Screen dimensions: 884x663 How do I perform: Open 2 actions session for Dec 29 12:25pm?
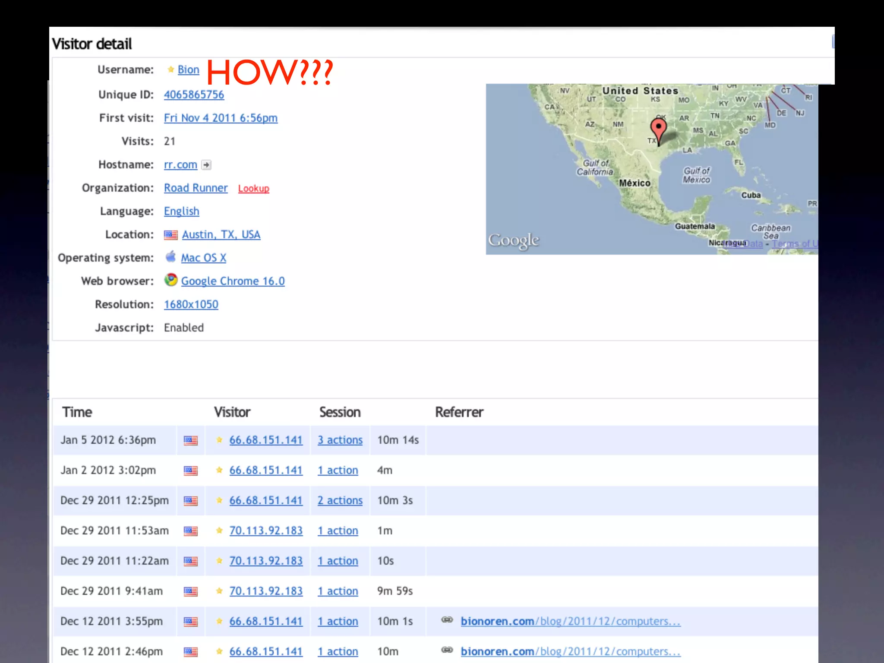(x=340, y=500)
